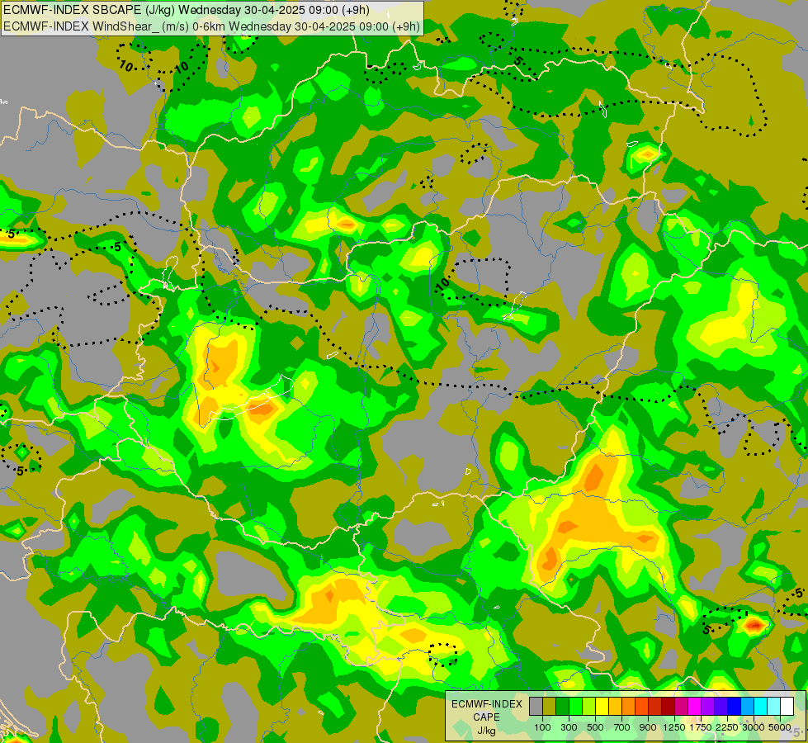Click the 700 legend tick value
This screenshot has width=808, height=743.
[x=622, y=727]
